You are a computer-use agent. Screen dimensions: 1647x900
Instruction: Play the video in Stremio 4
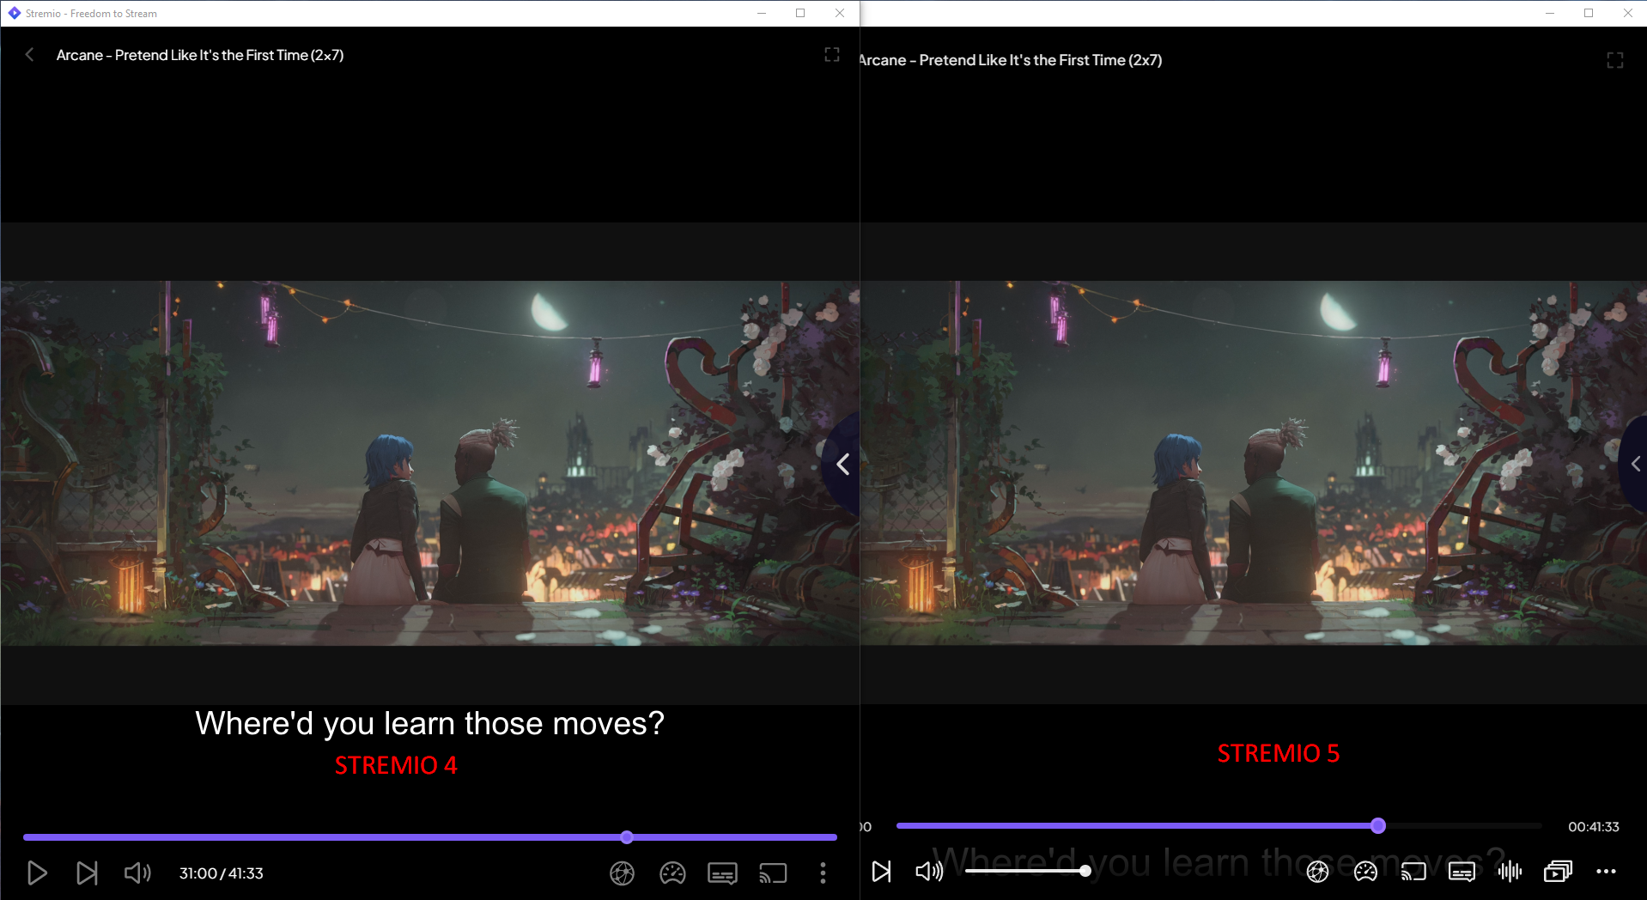click(37, 873)
